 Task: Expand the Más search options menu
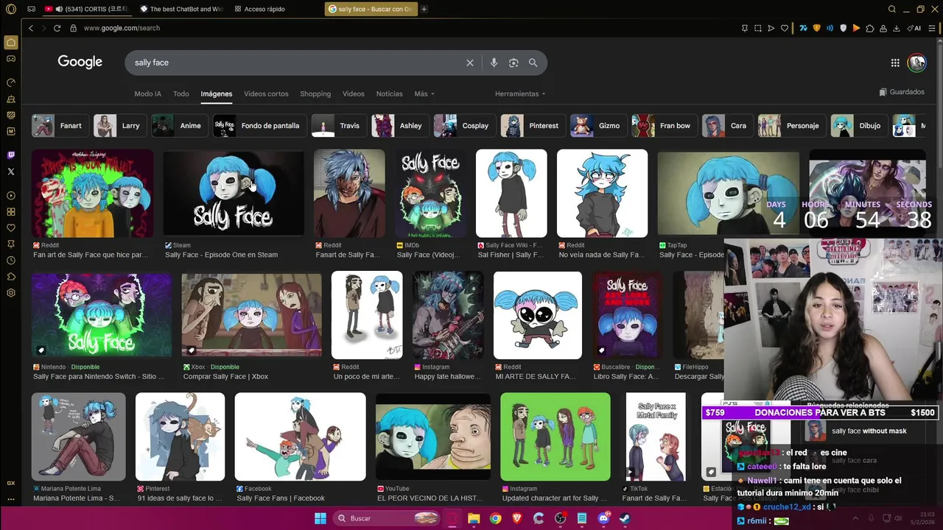coord(424,93)
